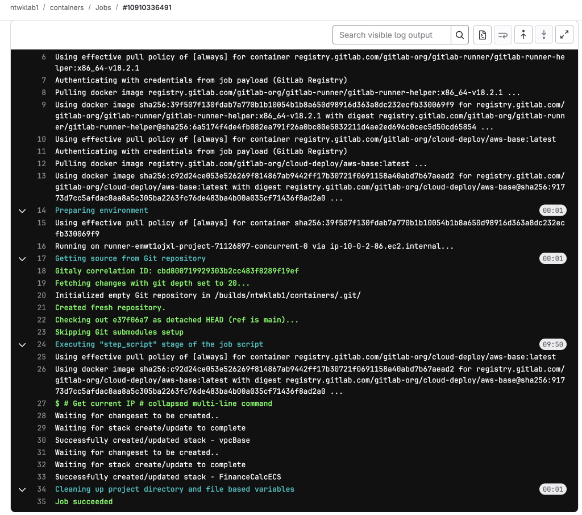Focus the Search visible log output field
This screenshot has width=582, height=515.
(x=392, y=35)
